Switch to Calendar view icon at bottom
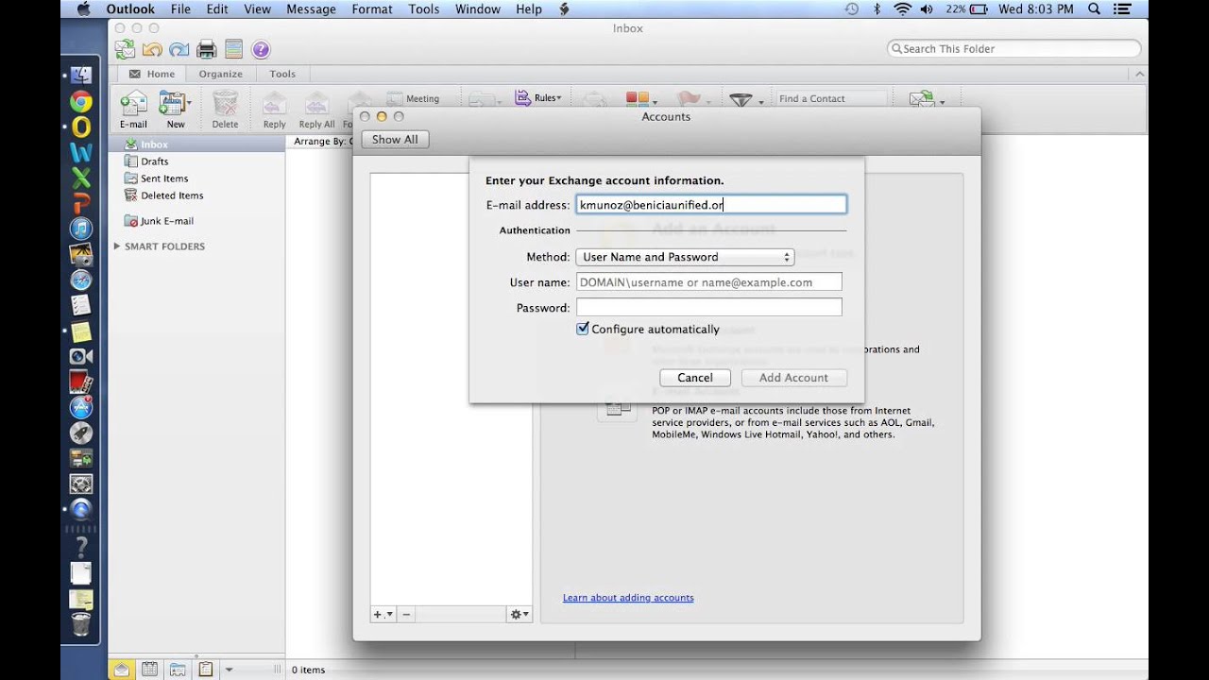 (x=149, y=670)
